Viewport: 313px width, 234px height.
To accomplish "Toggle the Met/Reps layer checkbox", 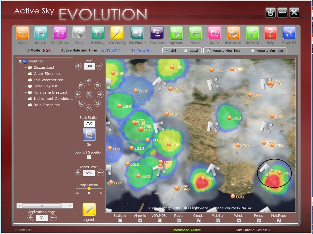I will point(279,220).
